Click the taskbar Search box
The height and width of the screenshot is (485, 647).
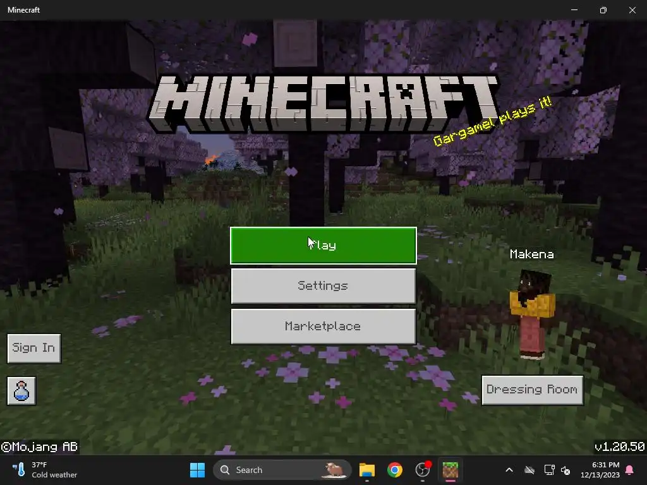(x=282, y=470)
